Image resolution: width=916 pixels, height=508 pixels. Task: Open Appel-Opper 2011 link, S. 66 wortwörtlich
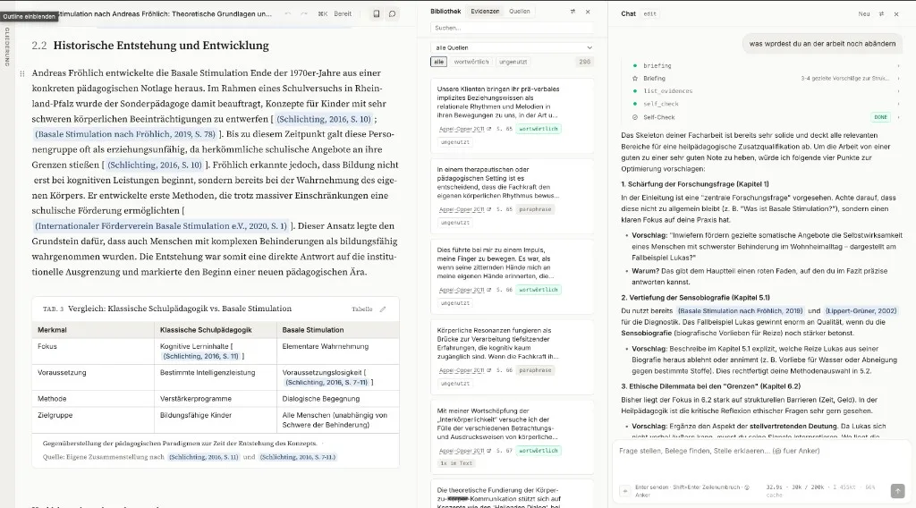point(465,290)
